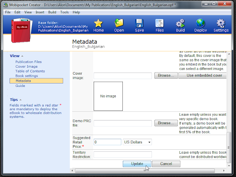Start the Build gears icon

coord(180,23)
